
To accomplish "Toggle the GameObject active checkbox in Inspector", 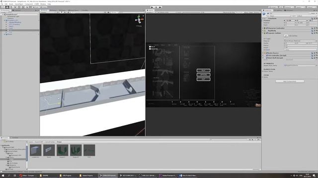I will [268, 13].
